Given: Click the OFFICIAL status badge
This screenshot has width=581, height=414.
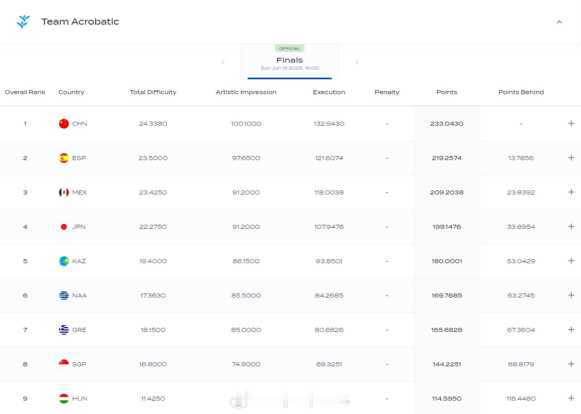Looking at the screenshot, I should pos(290,49).
